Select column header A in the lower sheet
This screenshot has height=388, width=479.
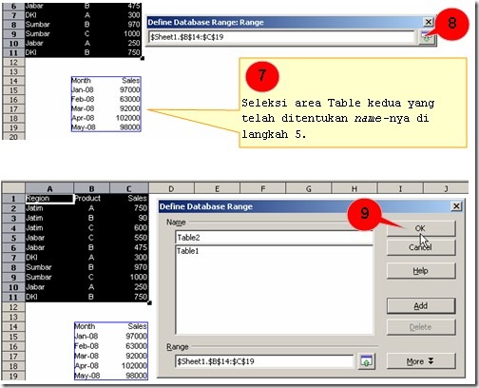[49, 189]
